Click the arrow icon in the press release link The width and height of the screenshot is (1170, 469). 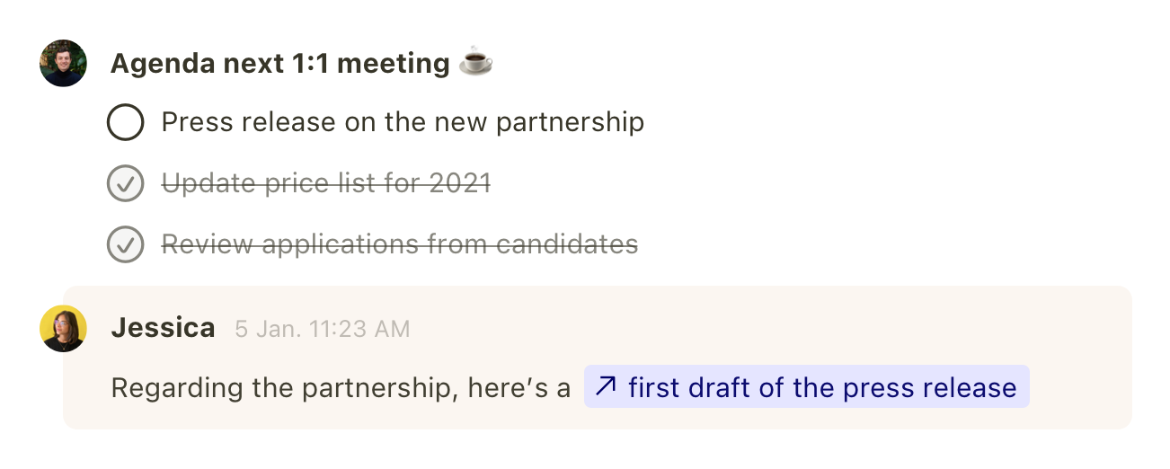click(607, 387)
